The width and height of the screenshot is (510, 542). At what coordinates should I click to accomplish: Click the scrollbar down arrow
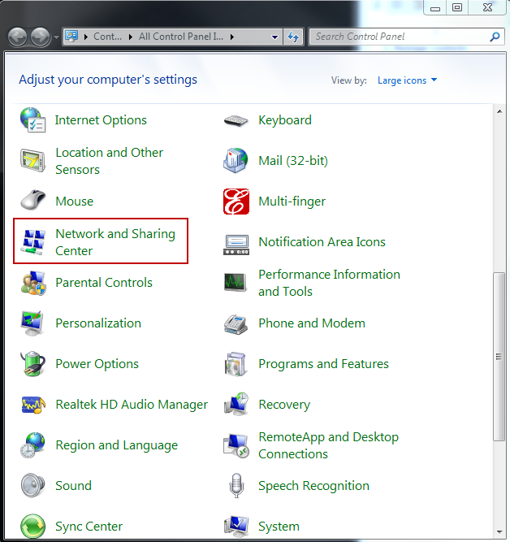click(499, 532)
